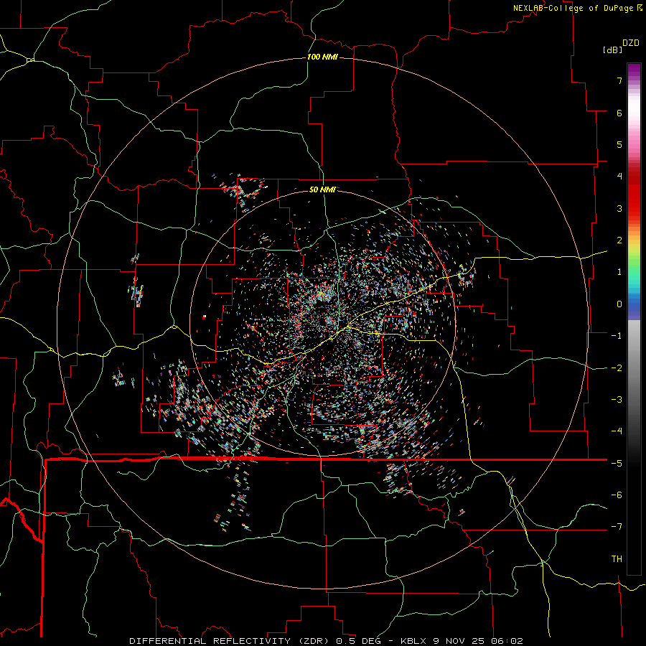Click the 9 NOV 25 date in the caption
The image size is (646, 646).
(x=458, y=641)
